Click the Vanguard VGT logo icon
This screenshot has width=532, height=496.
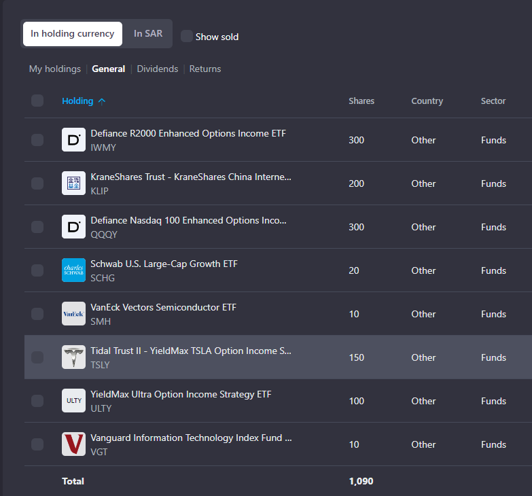[73, 444]
